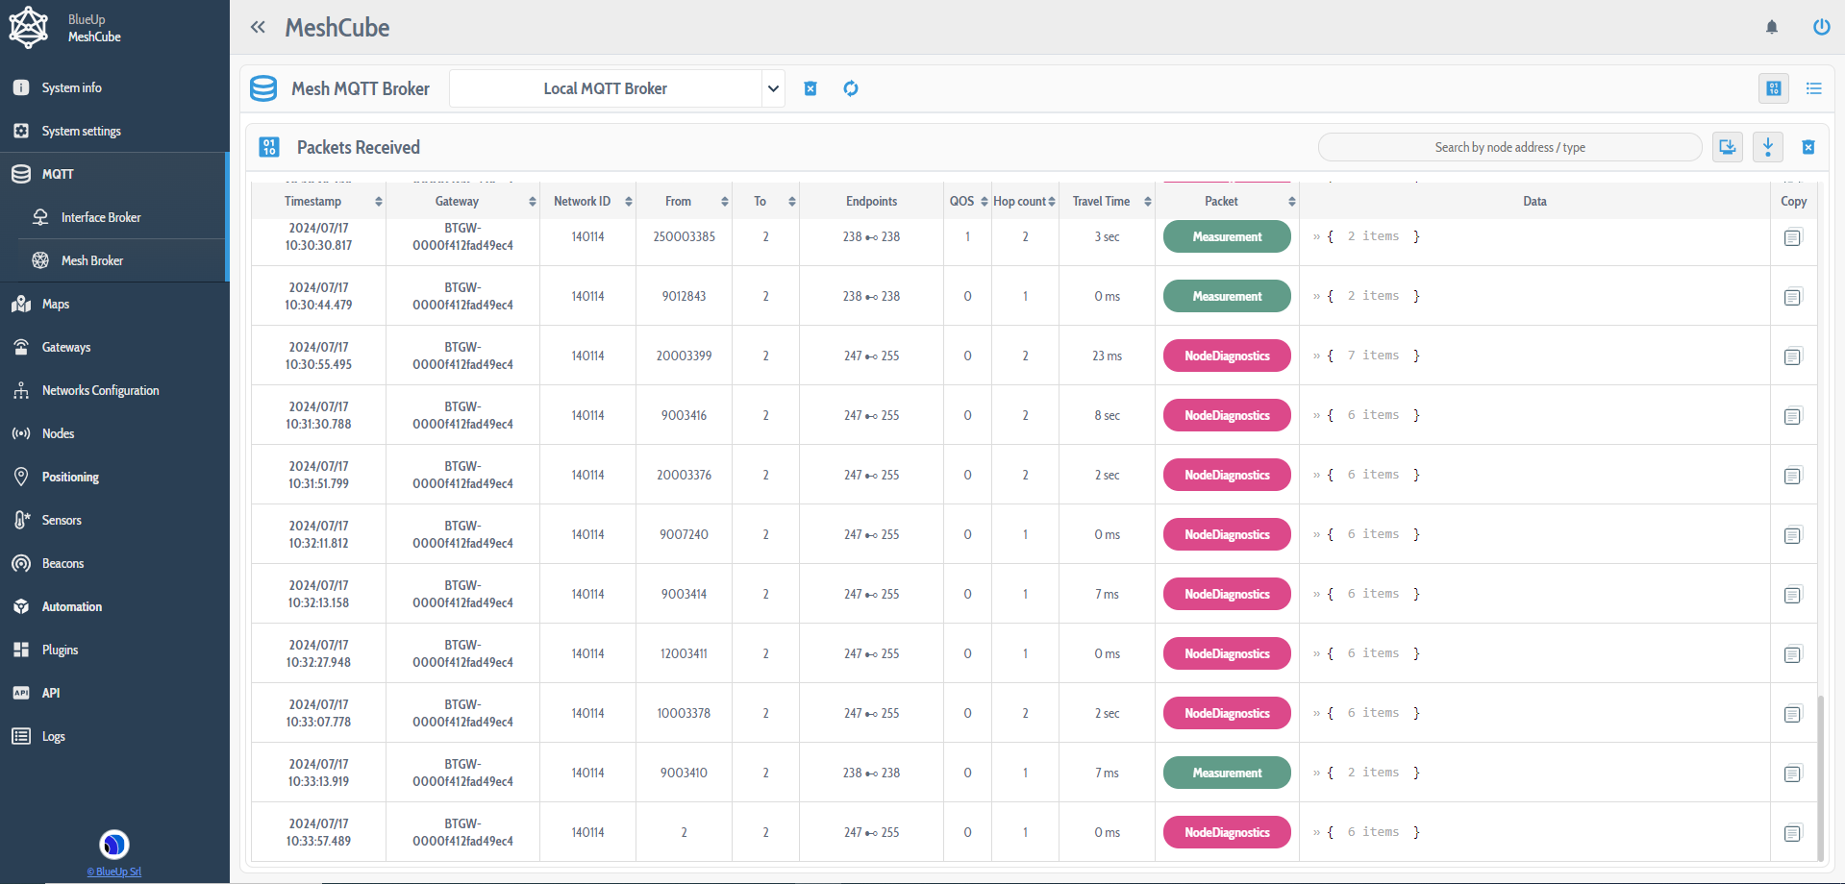
Task: Open the Gateways section
Action: [x=64, y=347]
